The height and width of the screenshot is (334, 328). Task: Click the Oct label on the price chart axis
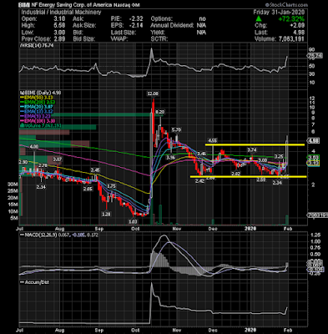click(135, 229)
